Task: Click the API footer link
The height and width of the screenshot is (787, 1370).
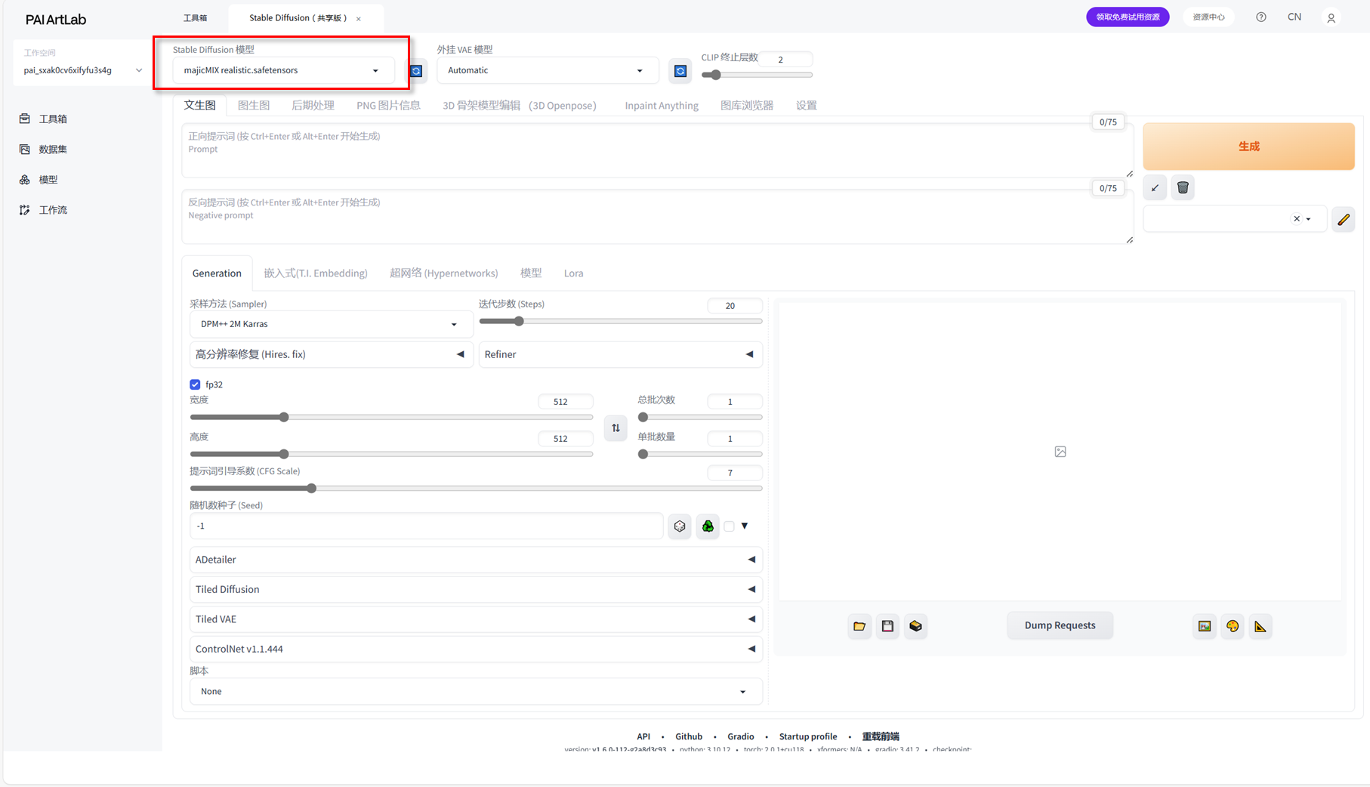Action: click(x=643, y=736)
